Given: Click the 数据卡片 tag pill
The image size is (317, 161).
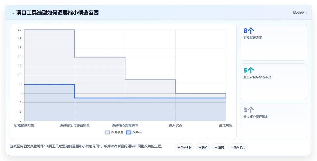Looking at the screenshot, I should click(238, 147).
